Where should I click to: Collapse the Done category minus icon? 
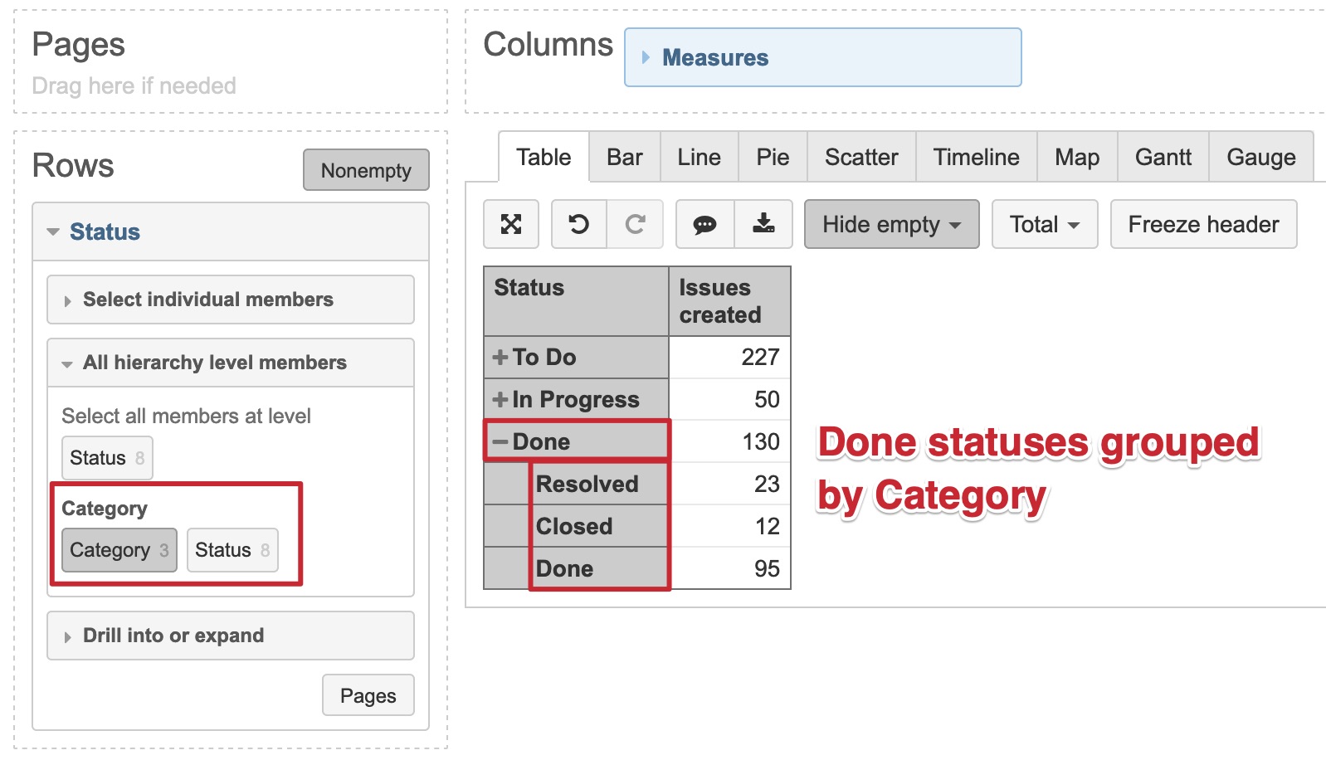(500, 441)
